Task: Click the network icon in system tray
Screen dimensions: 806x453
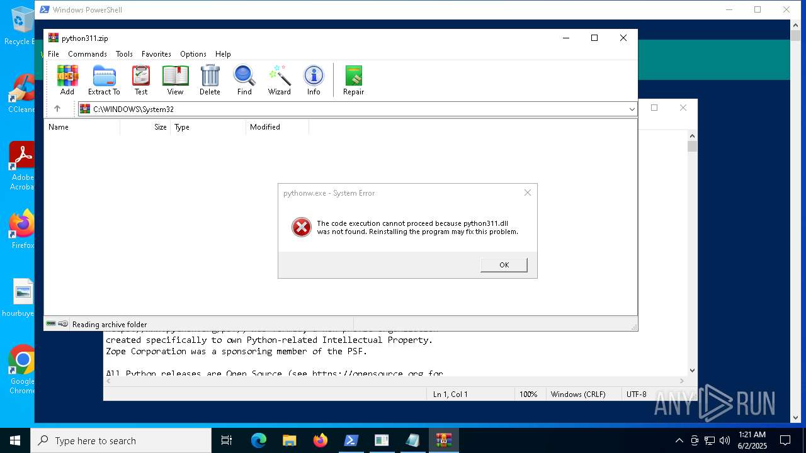Action: (x=710, y=440)
